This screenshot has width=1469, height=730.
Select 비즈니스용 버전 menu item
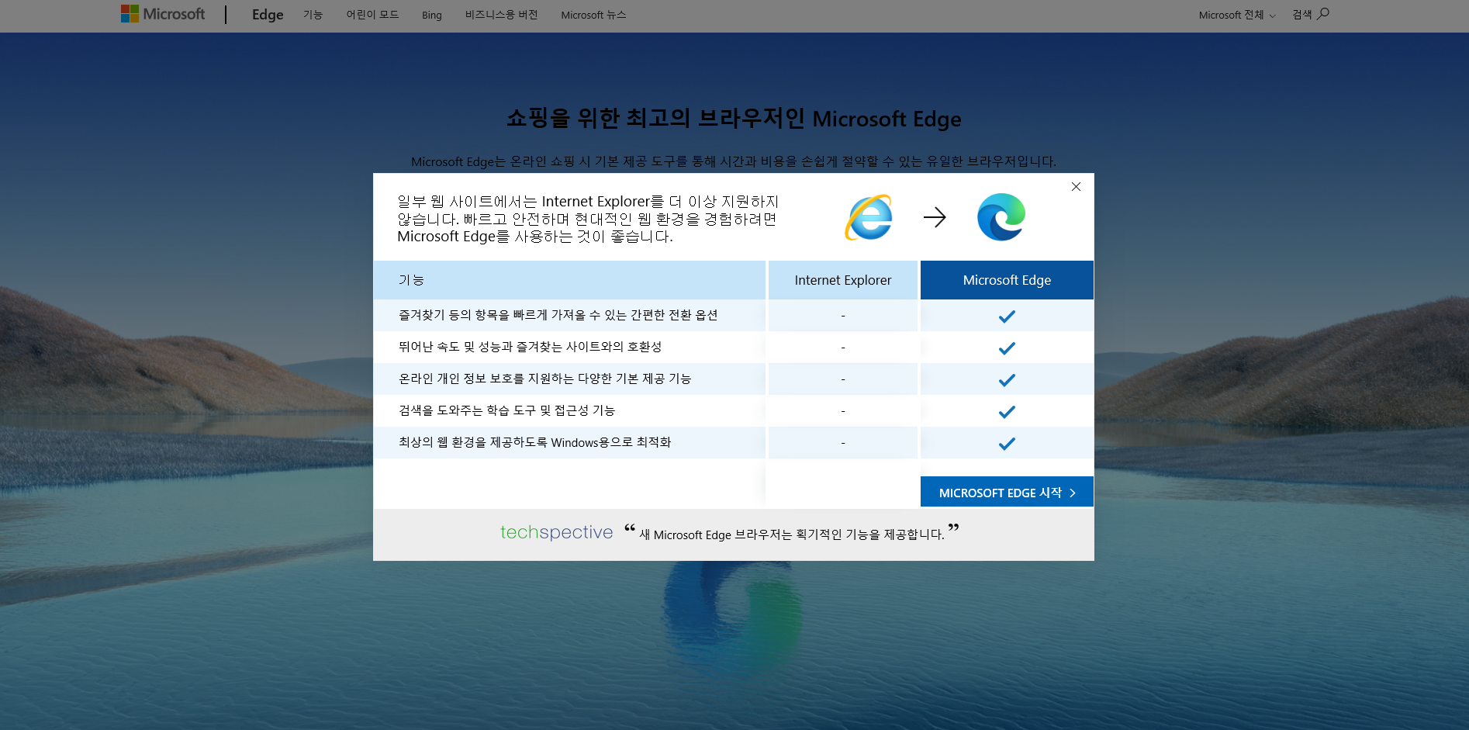pyautogui.click(x=501, y=15)
